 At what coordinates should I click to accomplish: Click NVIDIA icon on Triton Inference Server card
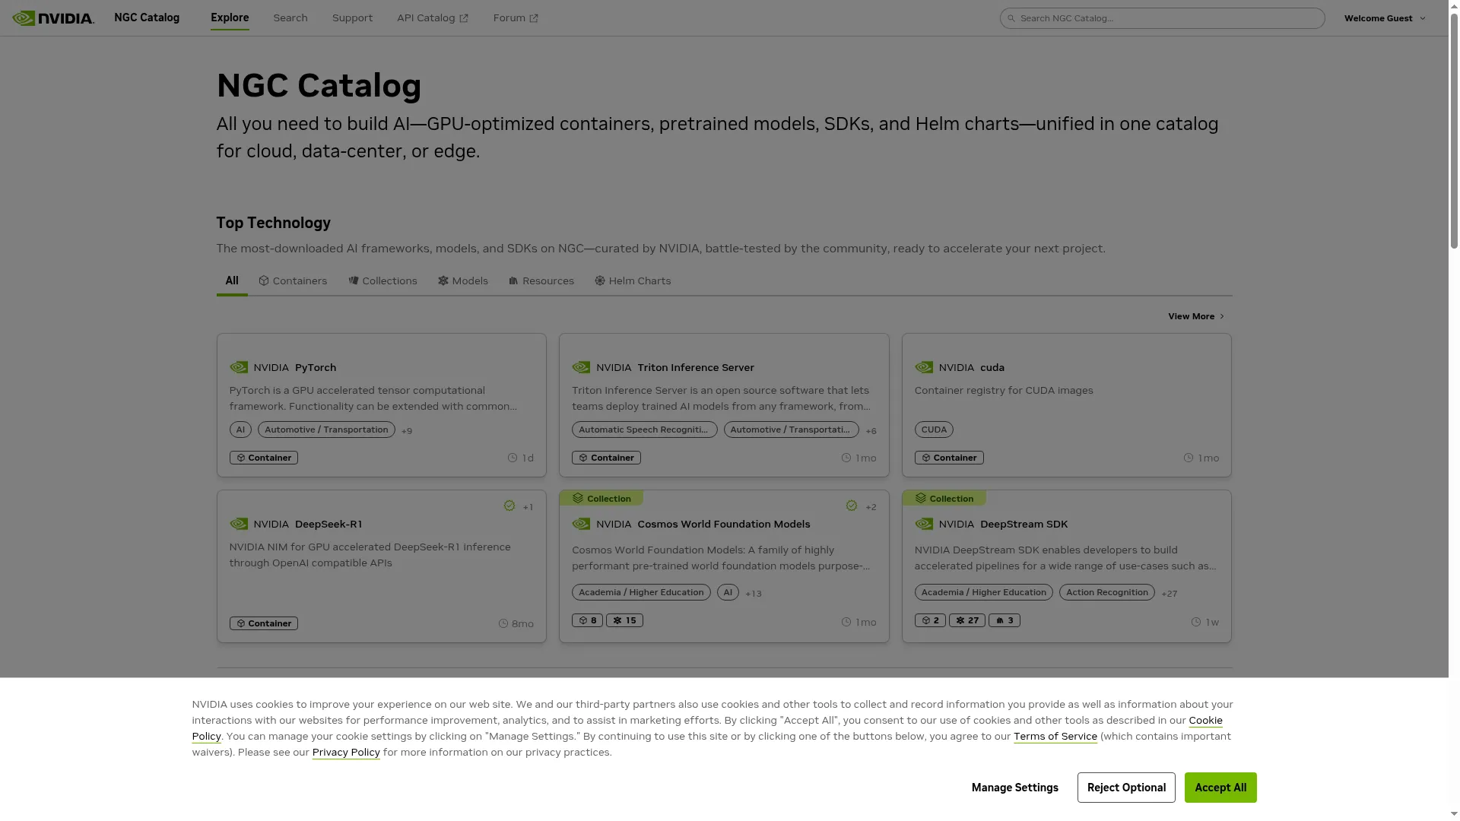pos(581,368)
